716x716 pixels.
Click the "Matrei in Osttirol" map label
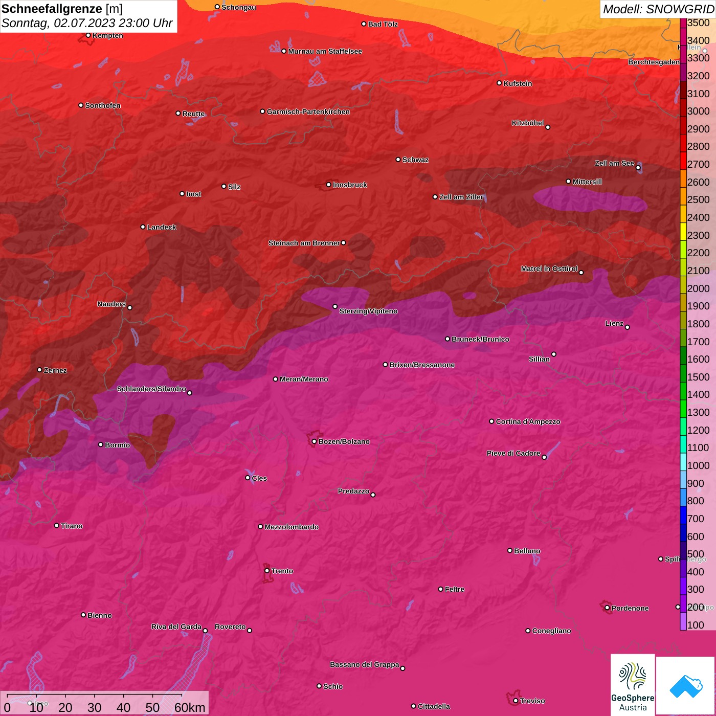tap(549, 268)
